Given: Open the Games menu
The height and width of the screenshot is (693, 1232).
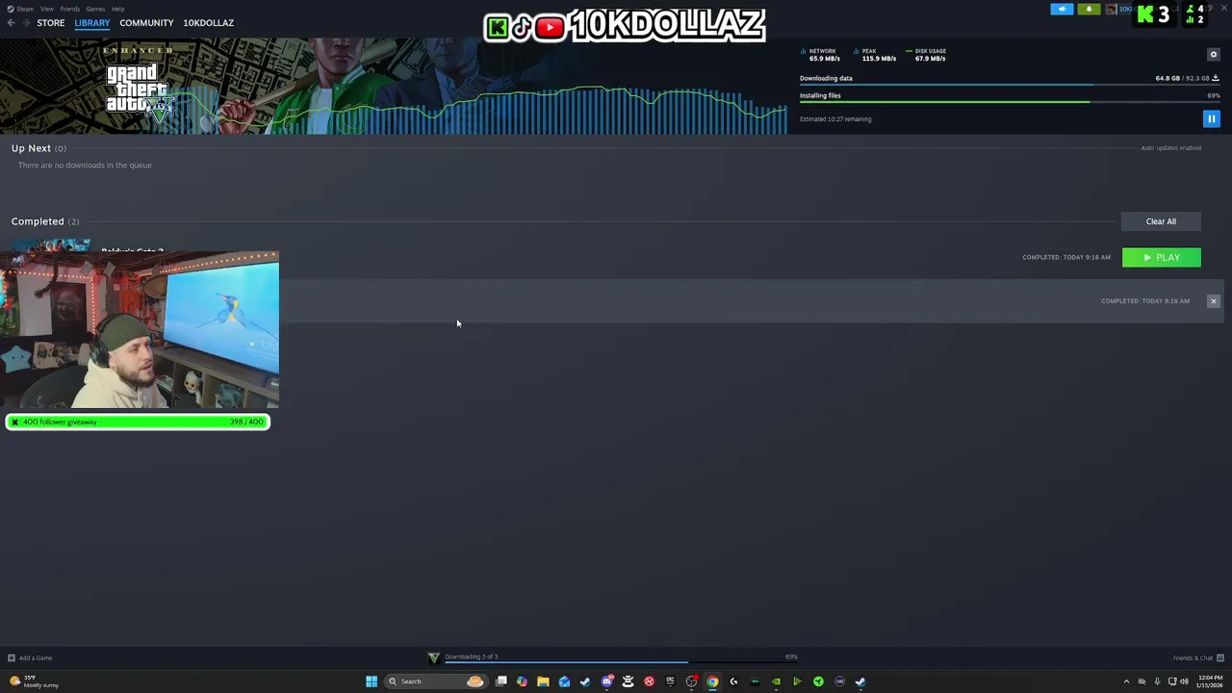Looking at the screenshot, I should tap(95, 9).
